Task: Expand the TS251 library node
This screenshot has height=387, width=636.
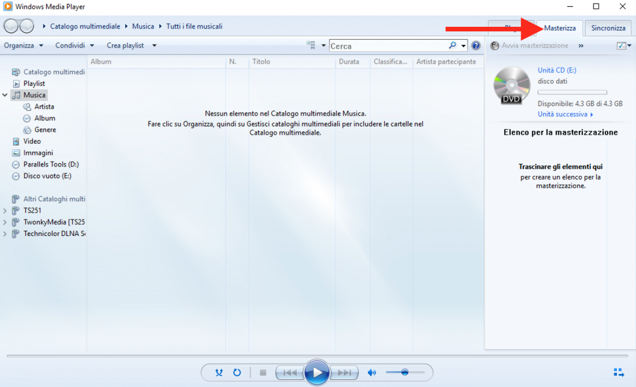Action: [x=5, y=211]
